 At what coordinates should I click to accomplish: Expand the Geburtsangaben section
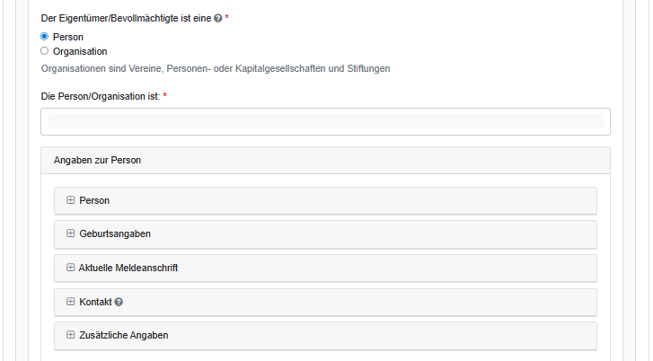[x=115, y=233]
